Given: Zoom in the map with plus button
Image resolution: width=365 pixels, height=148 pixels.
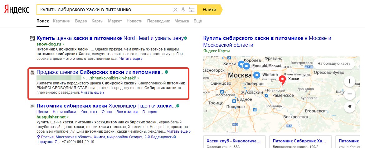Looking at the screenshot, I should 349,81.
